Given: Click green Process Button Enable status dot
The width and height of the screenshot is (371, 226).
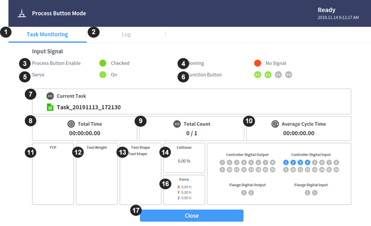Looking at the screenshot, I should pyautogui.click(x=103, y=63).
